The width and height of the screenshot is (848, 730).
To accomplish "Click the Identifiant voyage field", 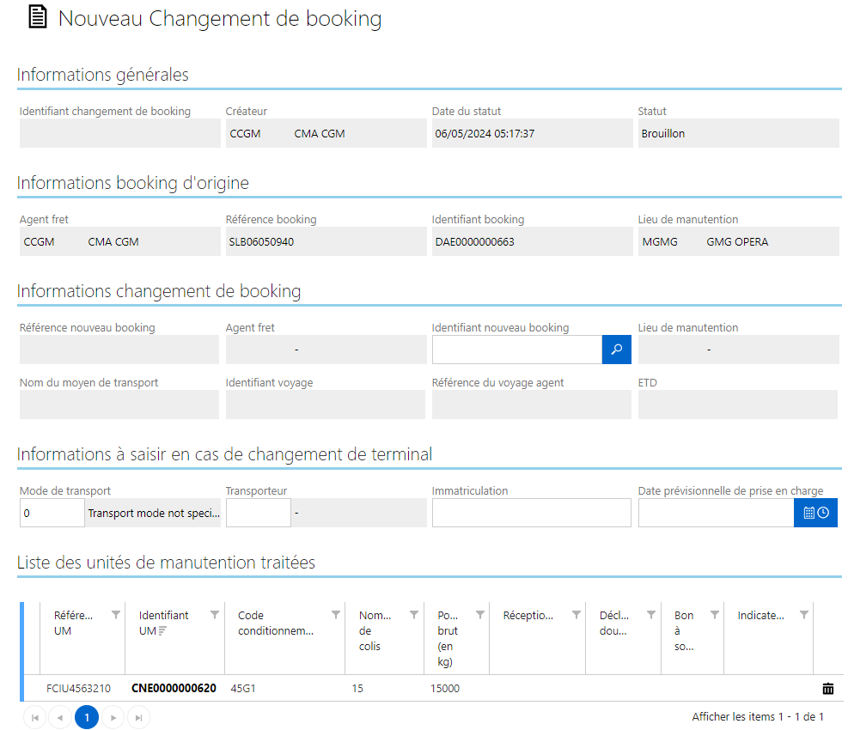I will pyautogui.click(x=325, y=405).
